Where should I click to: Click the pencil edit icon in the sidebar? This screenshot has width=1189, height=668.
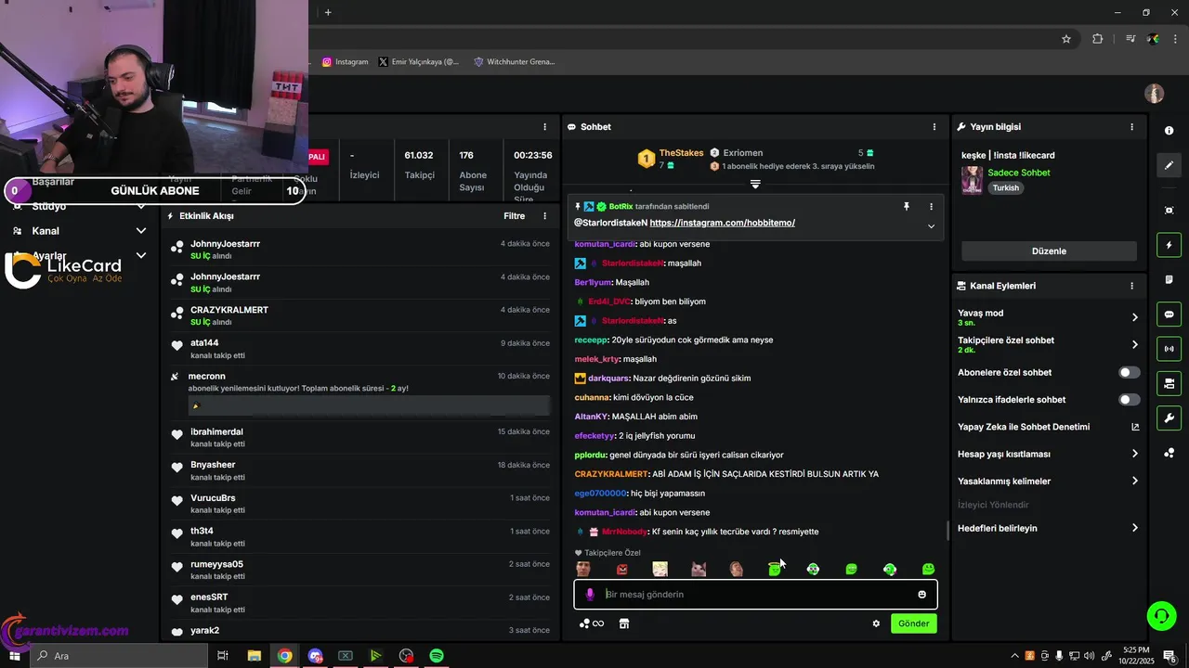(x=1169, y=165)
